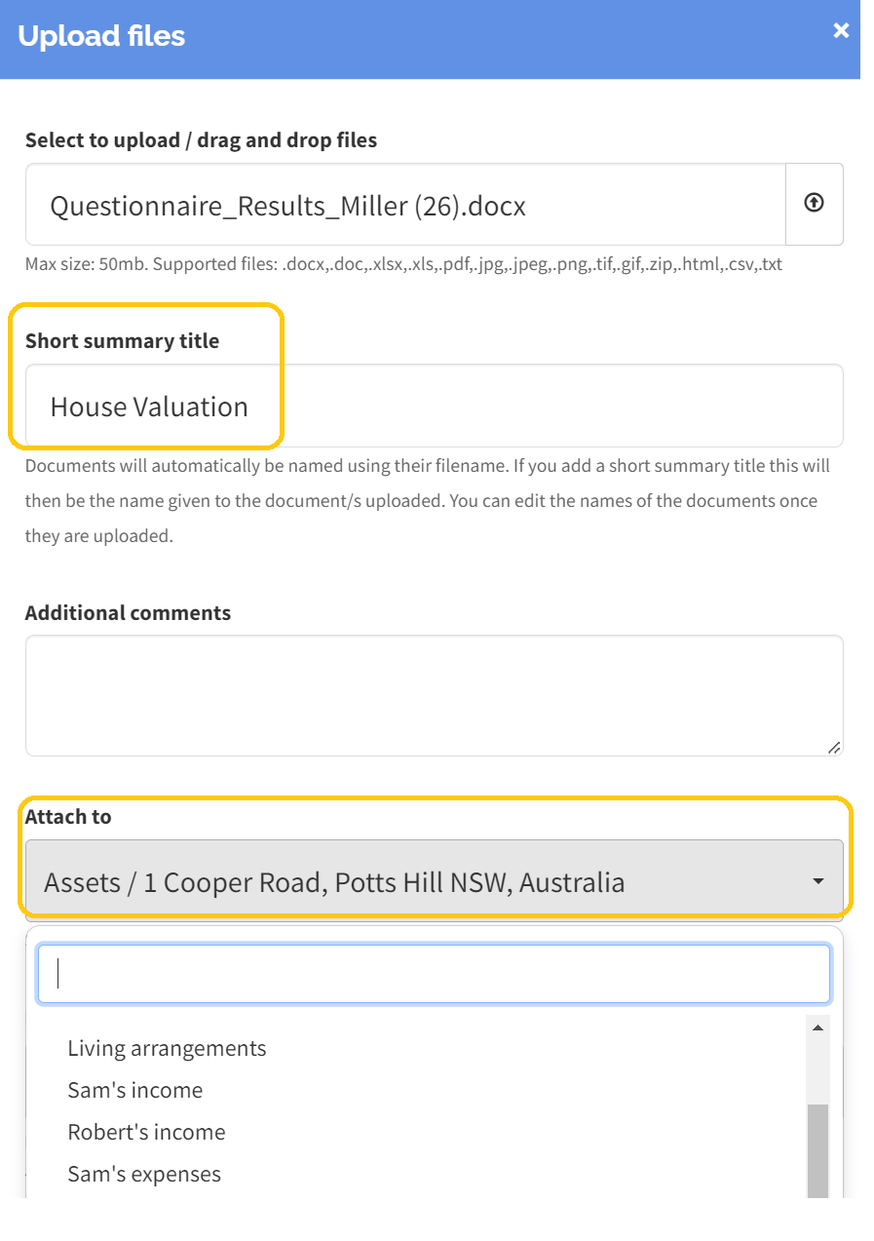Click the dropdown list scrollbar thumb

(818, 1150)
